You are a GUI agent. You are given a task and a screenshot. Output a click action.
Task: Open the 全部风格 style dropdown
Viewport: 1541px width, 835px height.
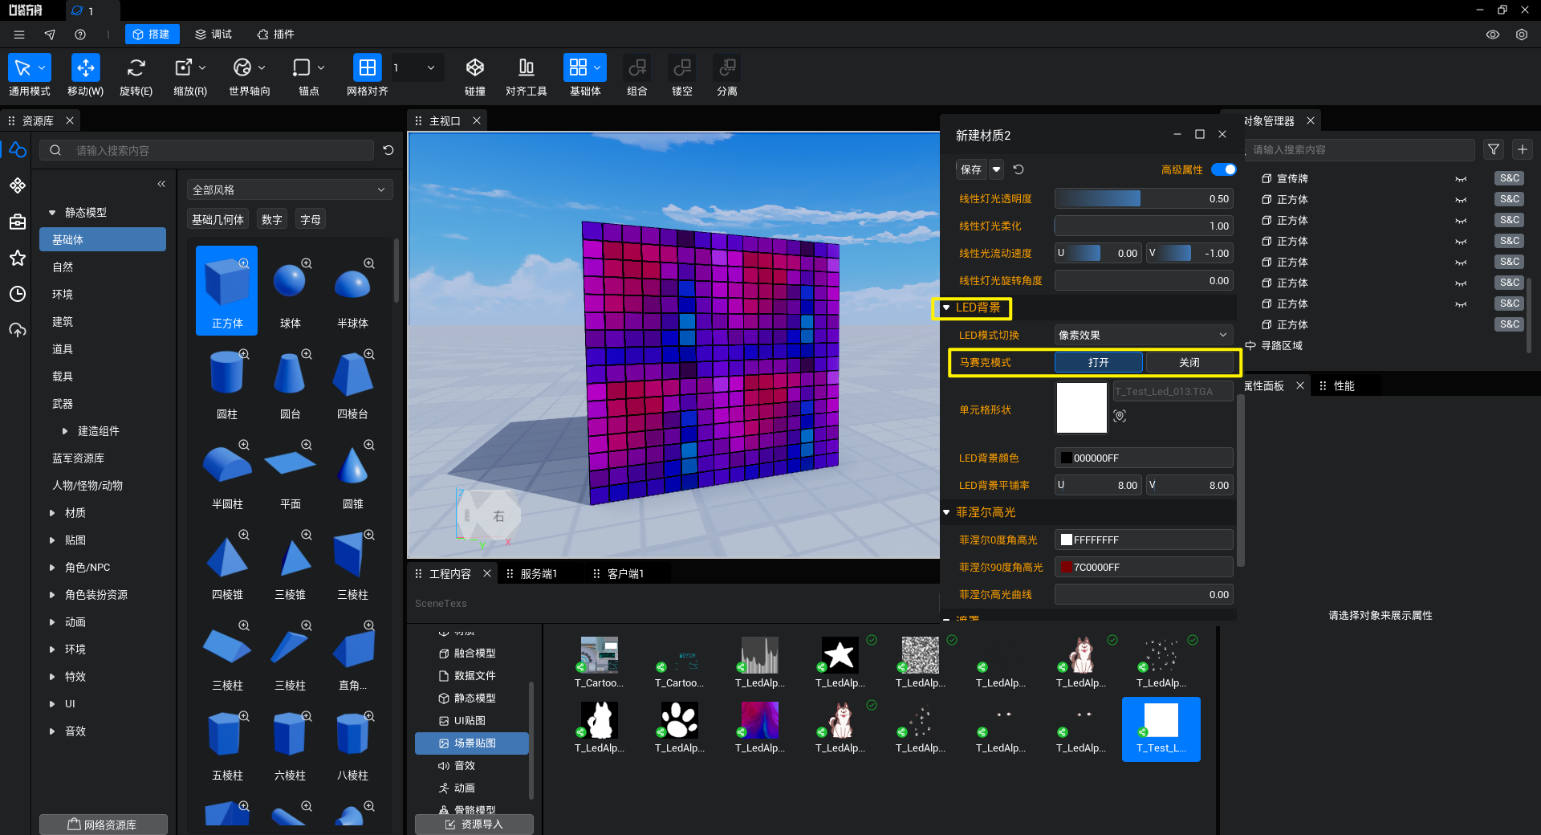click(289, 189)
